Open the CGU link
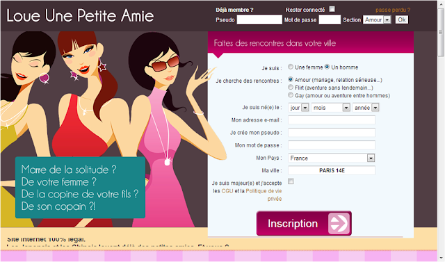The width and height of the screenshot is (445, 262). (x=227, y=191)
